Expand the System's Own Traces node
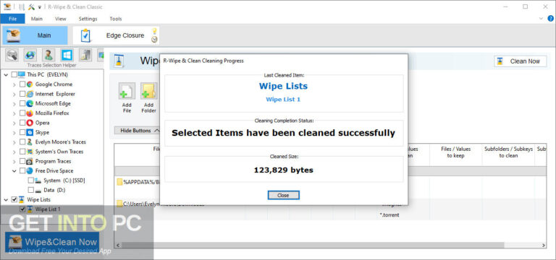 point(14,152)
